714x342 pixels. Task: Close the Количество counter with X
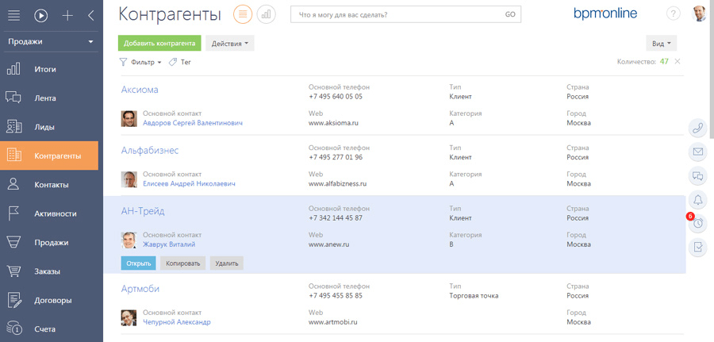point(678,61)
